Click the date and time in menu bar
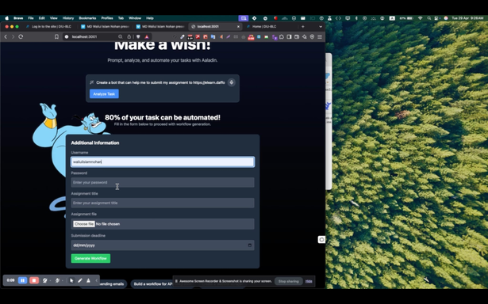This screenshot has width=488, height=304. click(x=467, y=18)
